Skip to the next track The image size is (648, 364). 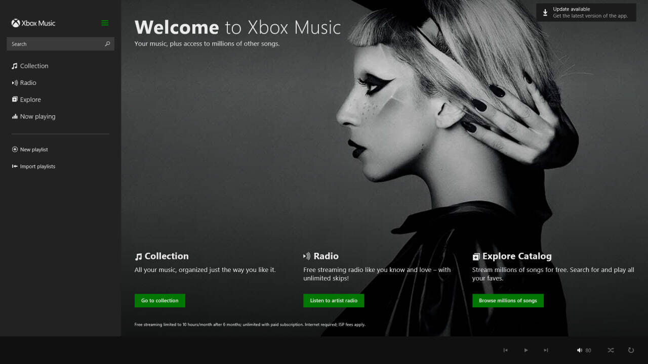tap(546, 350)
